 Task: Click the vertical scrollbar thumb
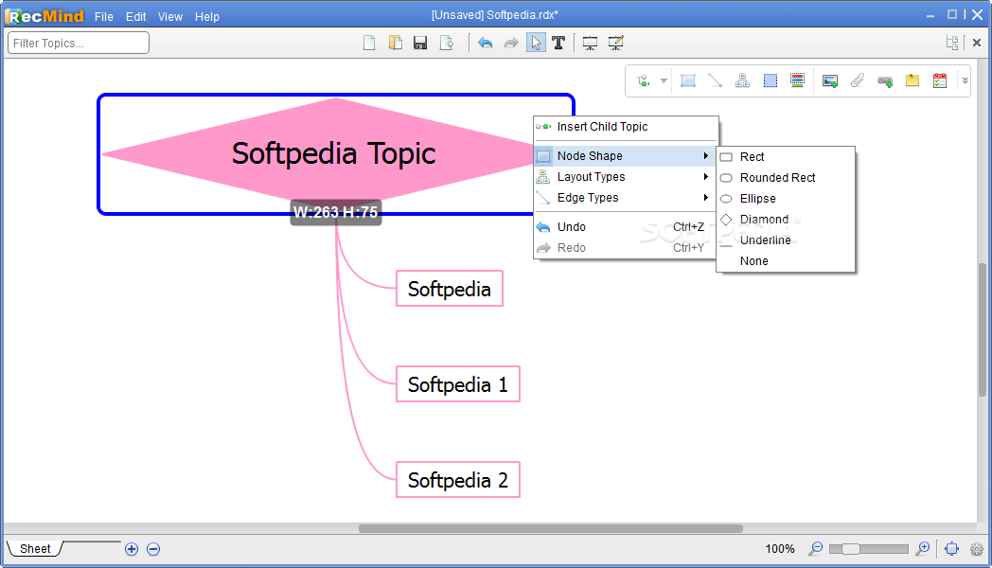[x=983, y=329]
